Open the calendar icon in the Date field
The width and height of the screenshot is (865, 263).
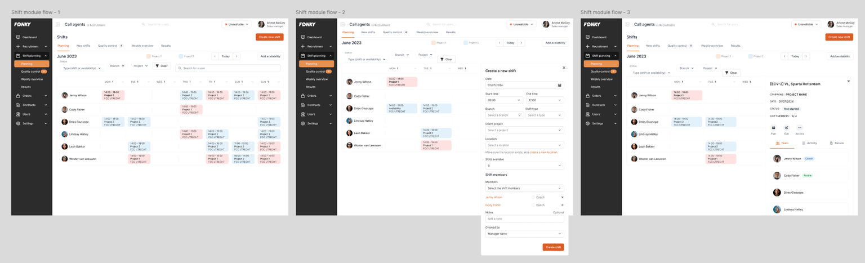(x=559, y=86)
